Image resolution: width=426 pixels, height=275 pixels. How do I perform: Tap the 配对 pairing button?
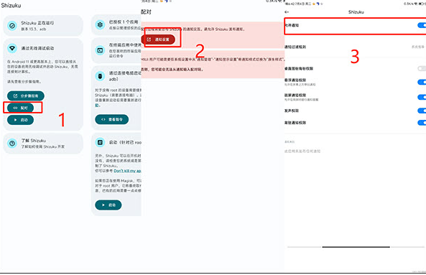(20, 108)
